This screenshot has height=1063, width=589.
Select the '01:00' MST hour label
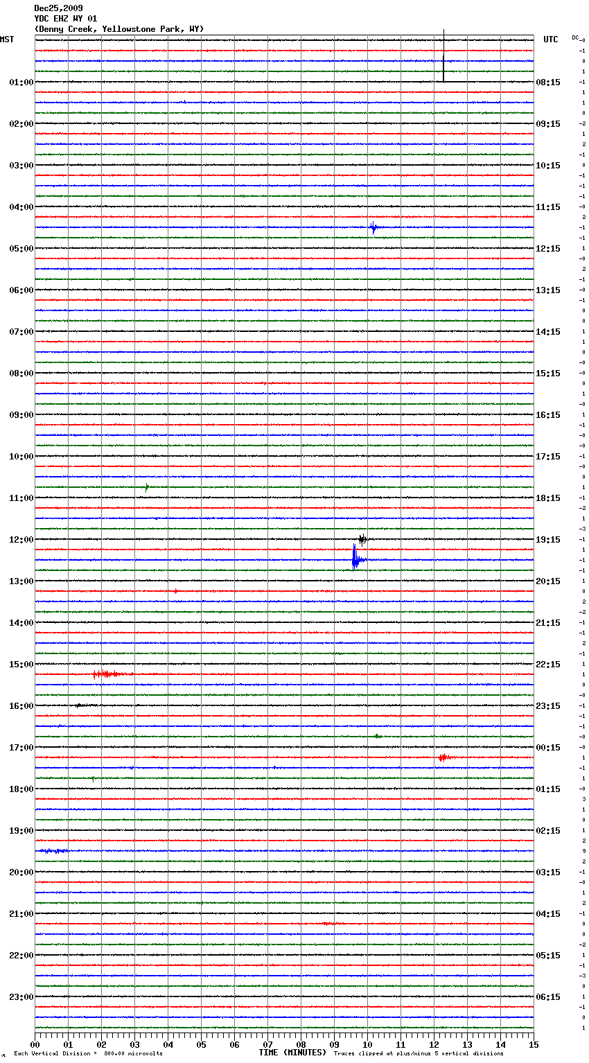[21, 82]
